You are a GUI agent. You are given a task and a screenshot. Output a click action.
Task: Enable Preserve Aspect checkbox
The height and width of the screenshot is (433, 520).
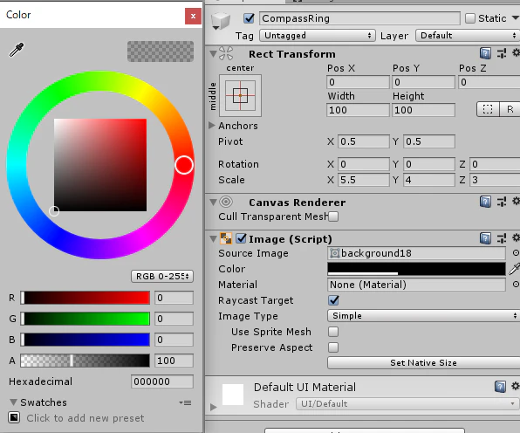click(333, 347)
